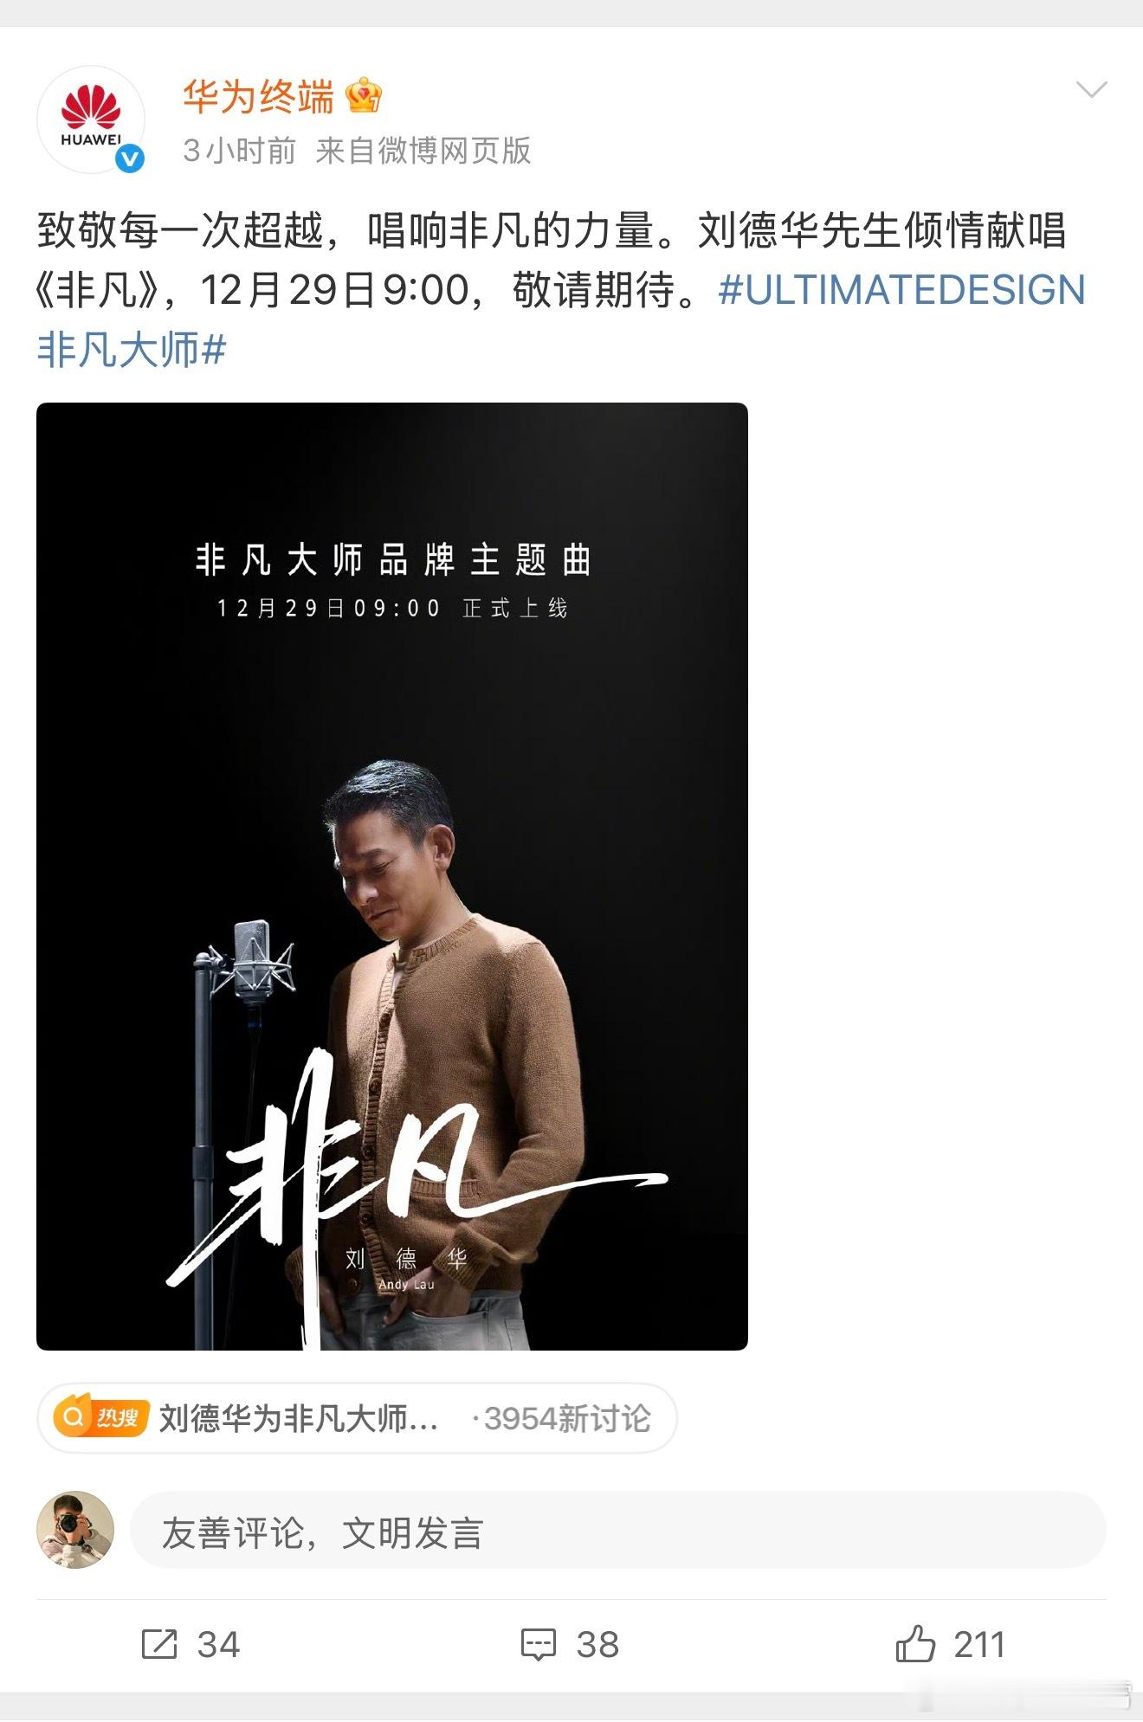
Task: Open the Huawei profile avatar
Action: point(90,119)
